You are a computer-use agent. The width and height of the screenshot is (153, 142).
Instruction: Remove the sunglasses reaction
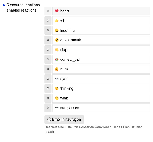48,108
